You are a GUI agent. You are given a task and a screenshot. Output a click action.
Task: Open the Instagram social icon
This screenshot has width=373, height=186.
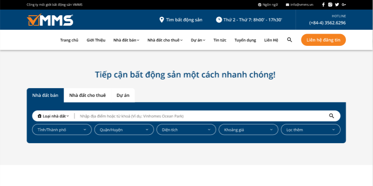point(330,4)
